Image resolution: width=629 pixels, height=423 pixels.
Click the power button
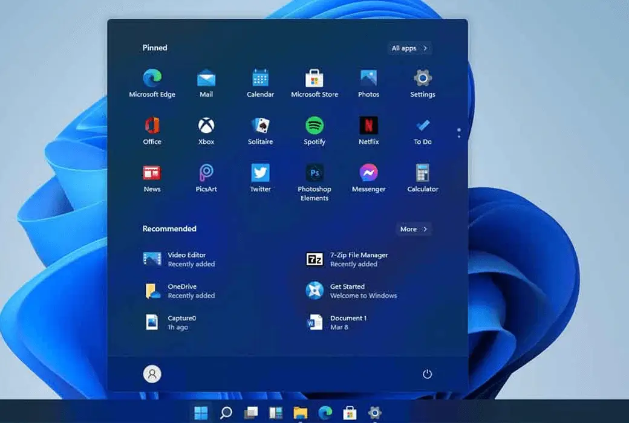coord(427,373)
